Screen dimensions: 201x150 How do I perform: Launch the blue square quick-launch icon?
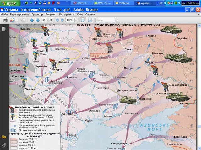40,3
